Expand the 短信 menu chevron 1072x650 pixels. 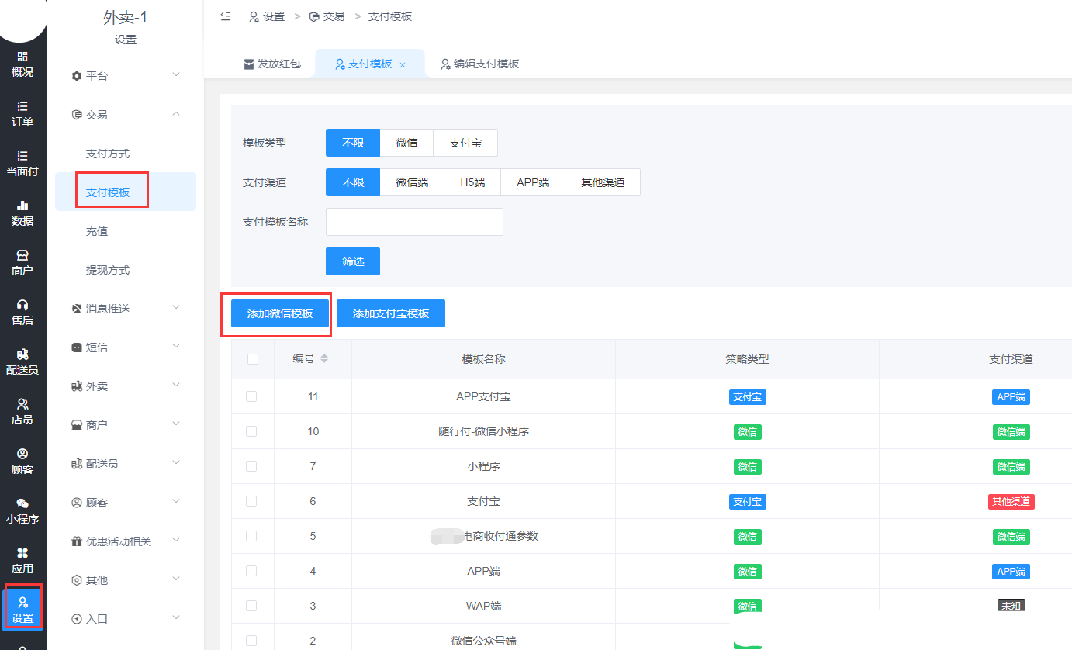click(x=176, y=347)
